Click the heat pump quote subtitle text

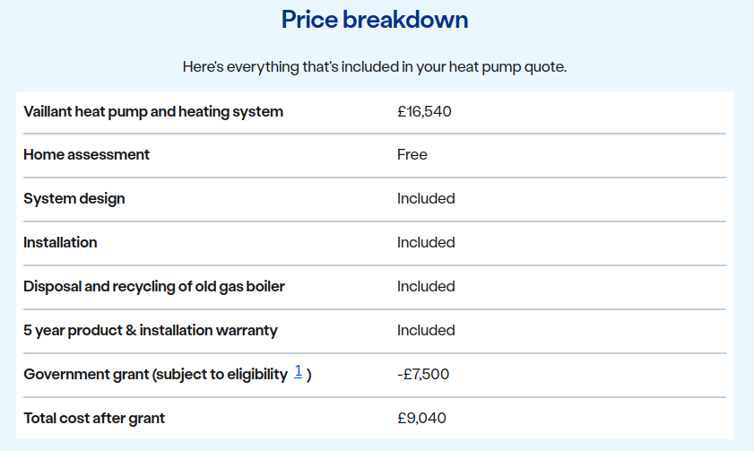pyautogui.click(x=375, y=66)
